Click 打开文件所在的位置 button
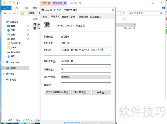The height and width of the screenshot is (124, 167). click(57, 92)
